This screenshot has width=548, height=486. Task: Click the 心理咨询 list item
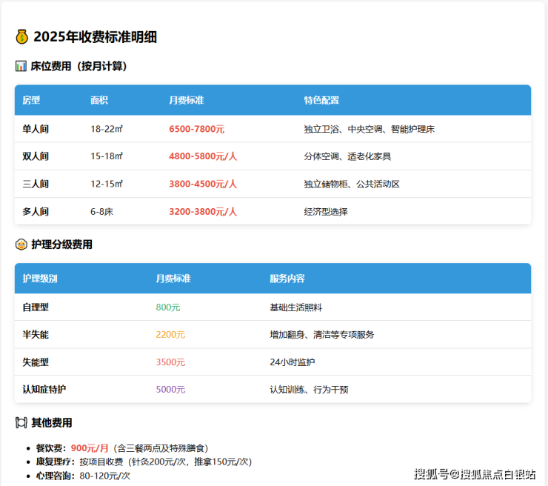click(83, 475)
